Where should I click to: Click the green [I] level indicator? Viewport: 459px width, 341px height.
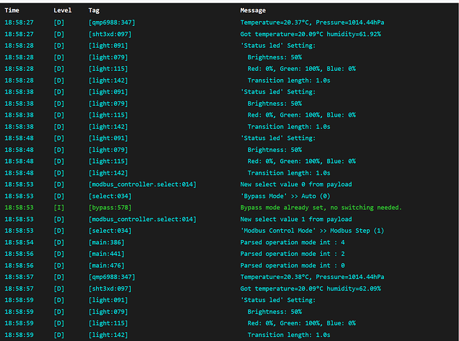point(59,207)
